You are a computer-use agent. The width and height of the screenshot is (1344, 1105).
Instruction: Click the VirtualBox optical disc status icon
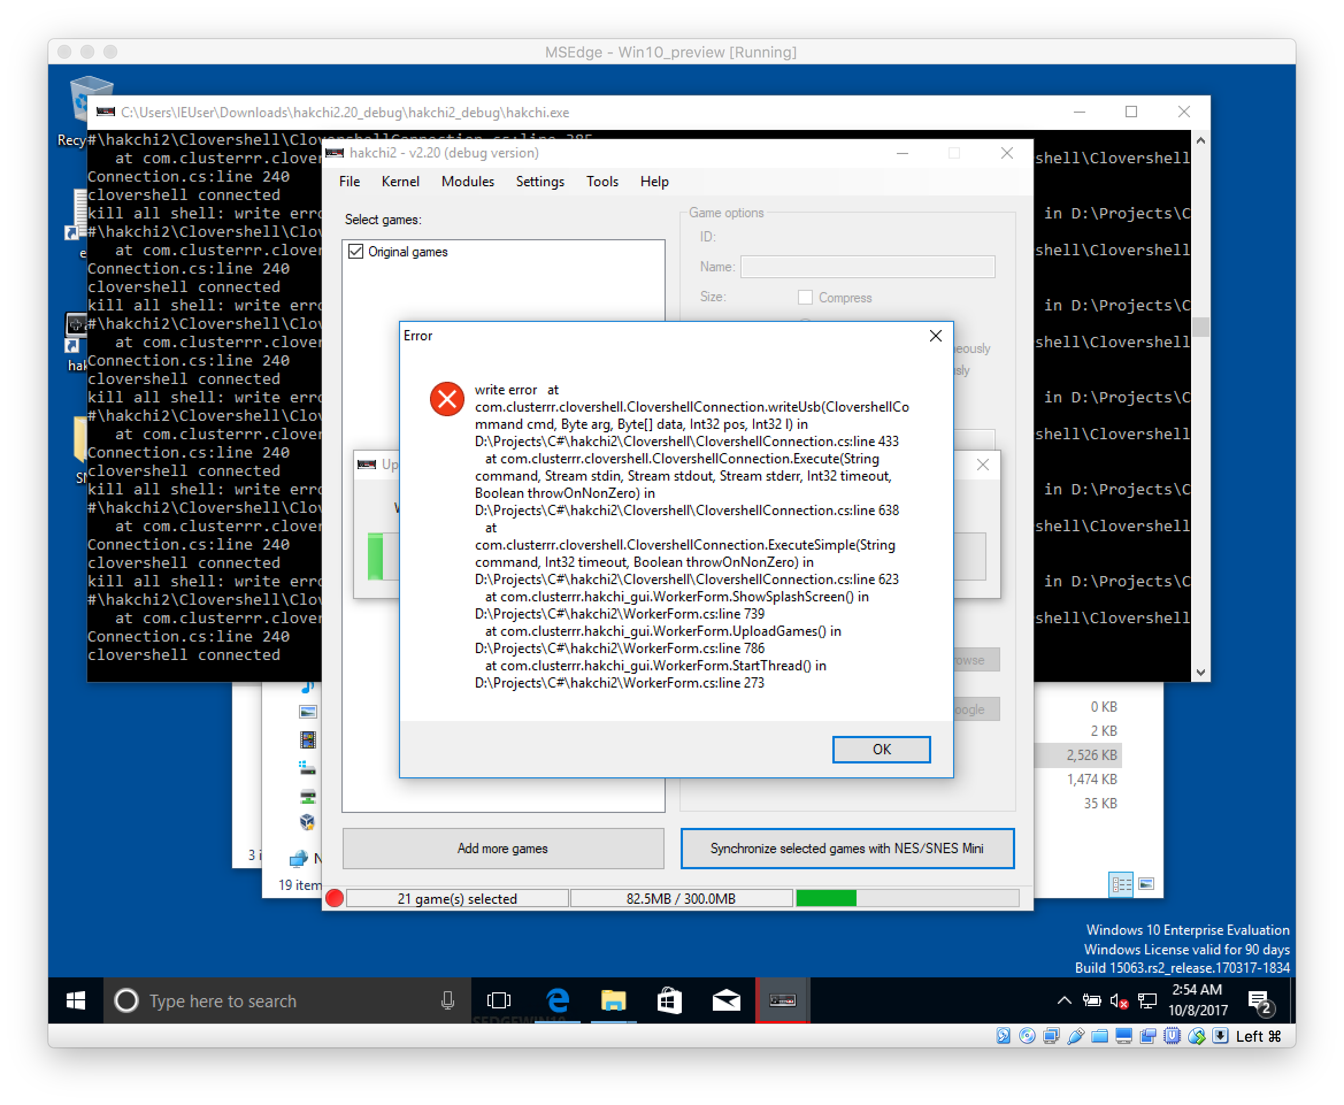[x=1027, y=1035]
